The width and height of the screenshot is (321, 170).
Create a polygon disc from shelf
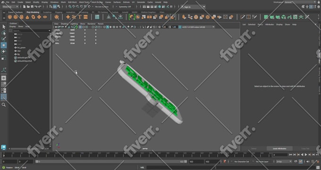45,17
